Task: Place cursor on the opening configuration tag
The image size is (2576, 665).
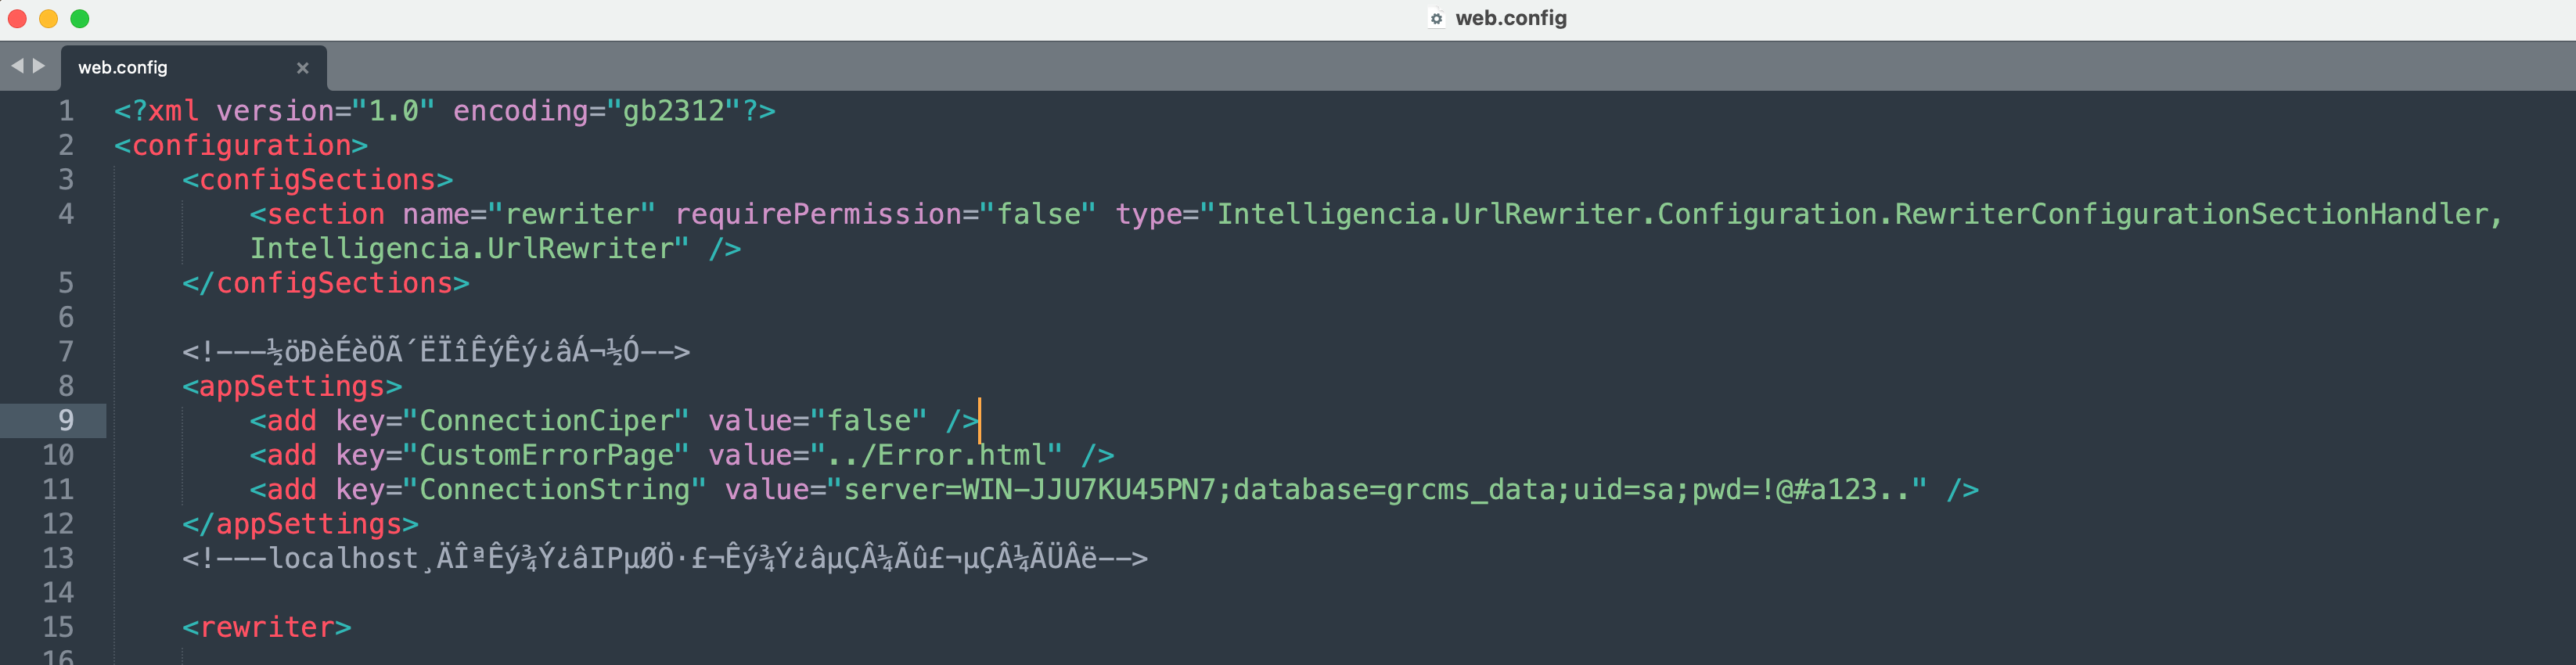Action: (240, 146)
